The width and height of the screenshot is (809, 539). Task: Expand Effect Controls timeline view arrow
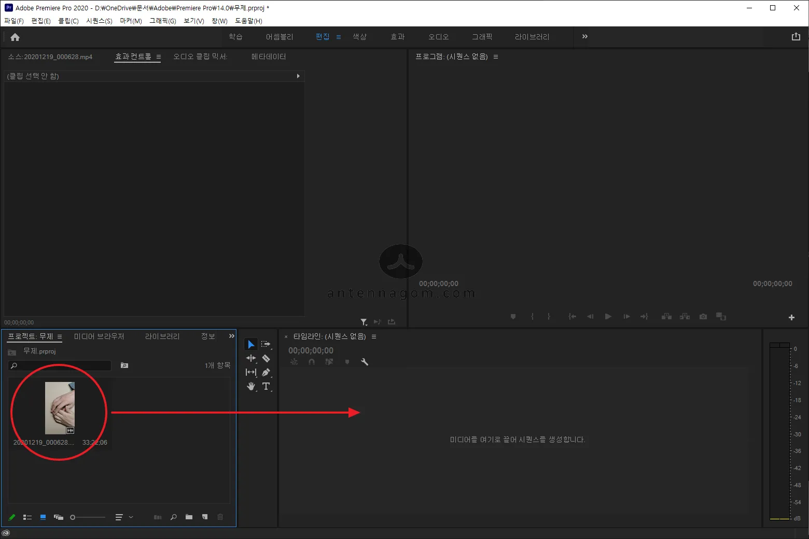point(298,76)
